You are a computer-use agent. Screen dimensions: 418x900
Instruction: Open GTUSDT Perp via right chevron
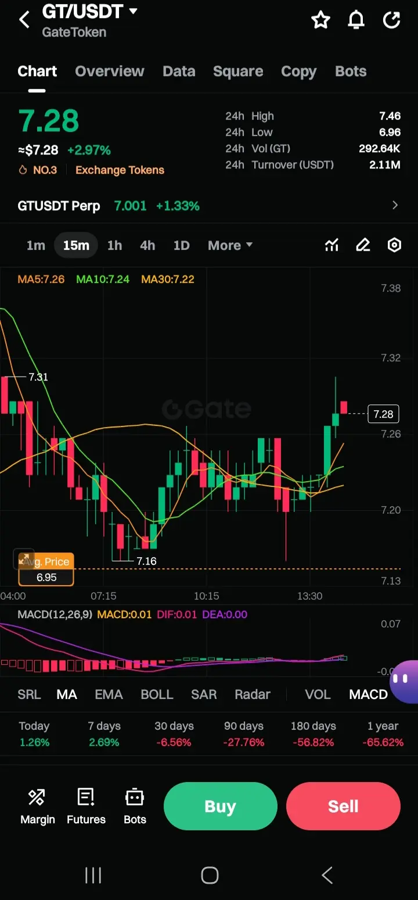(395, 205)
